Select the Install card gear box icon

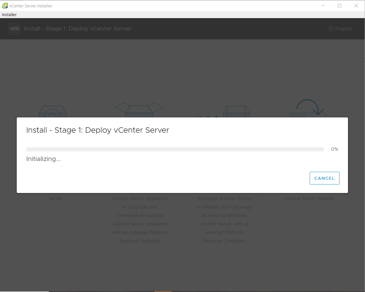pos(53,111)
